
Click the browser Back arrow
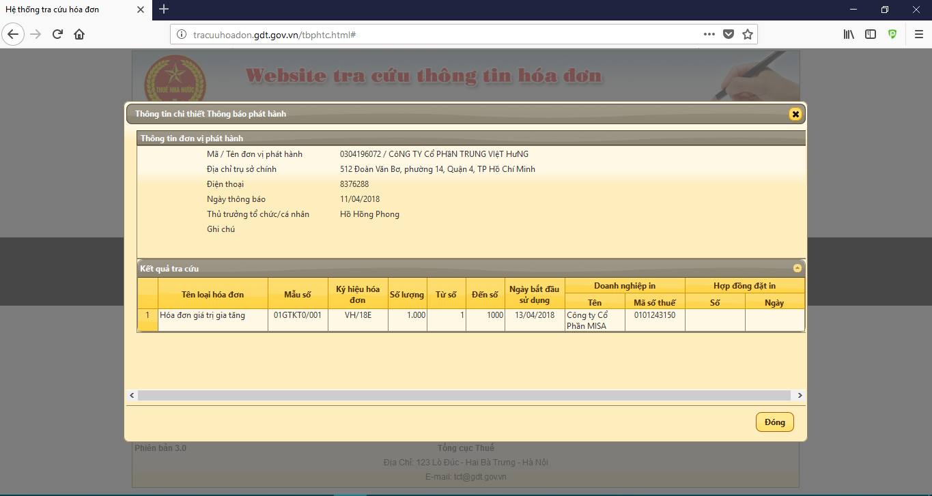pyautogui.click(x=13, y=34)
